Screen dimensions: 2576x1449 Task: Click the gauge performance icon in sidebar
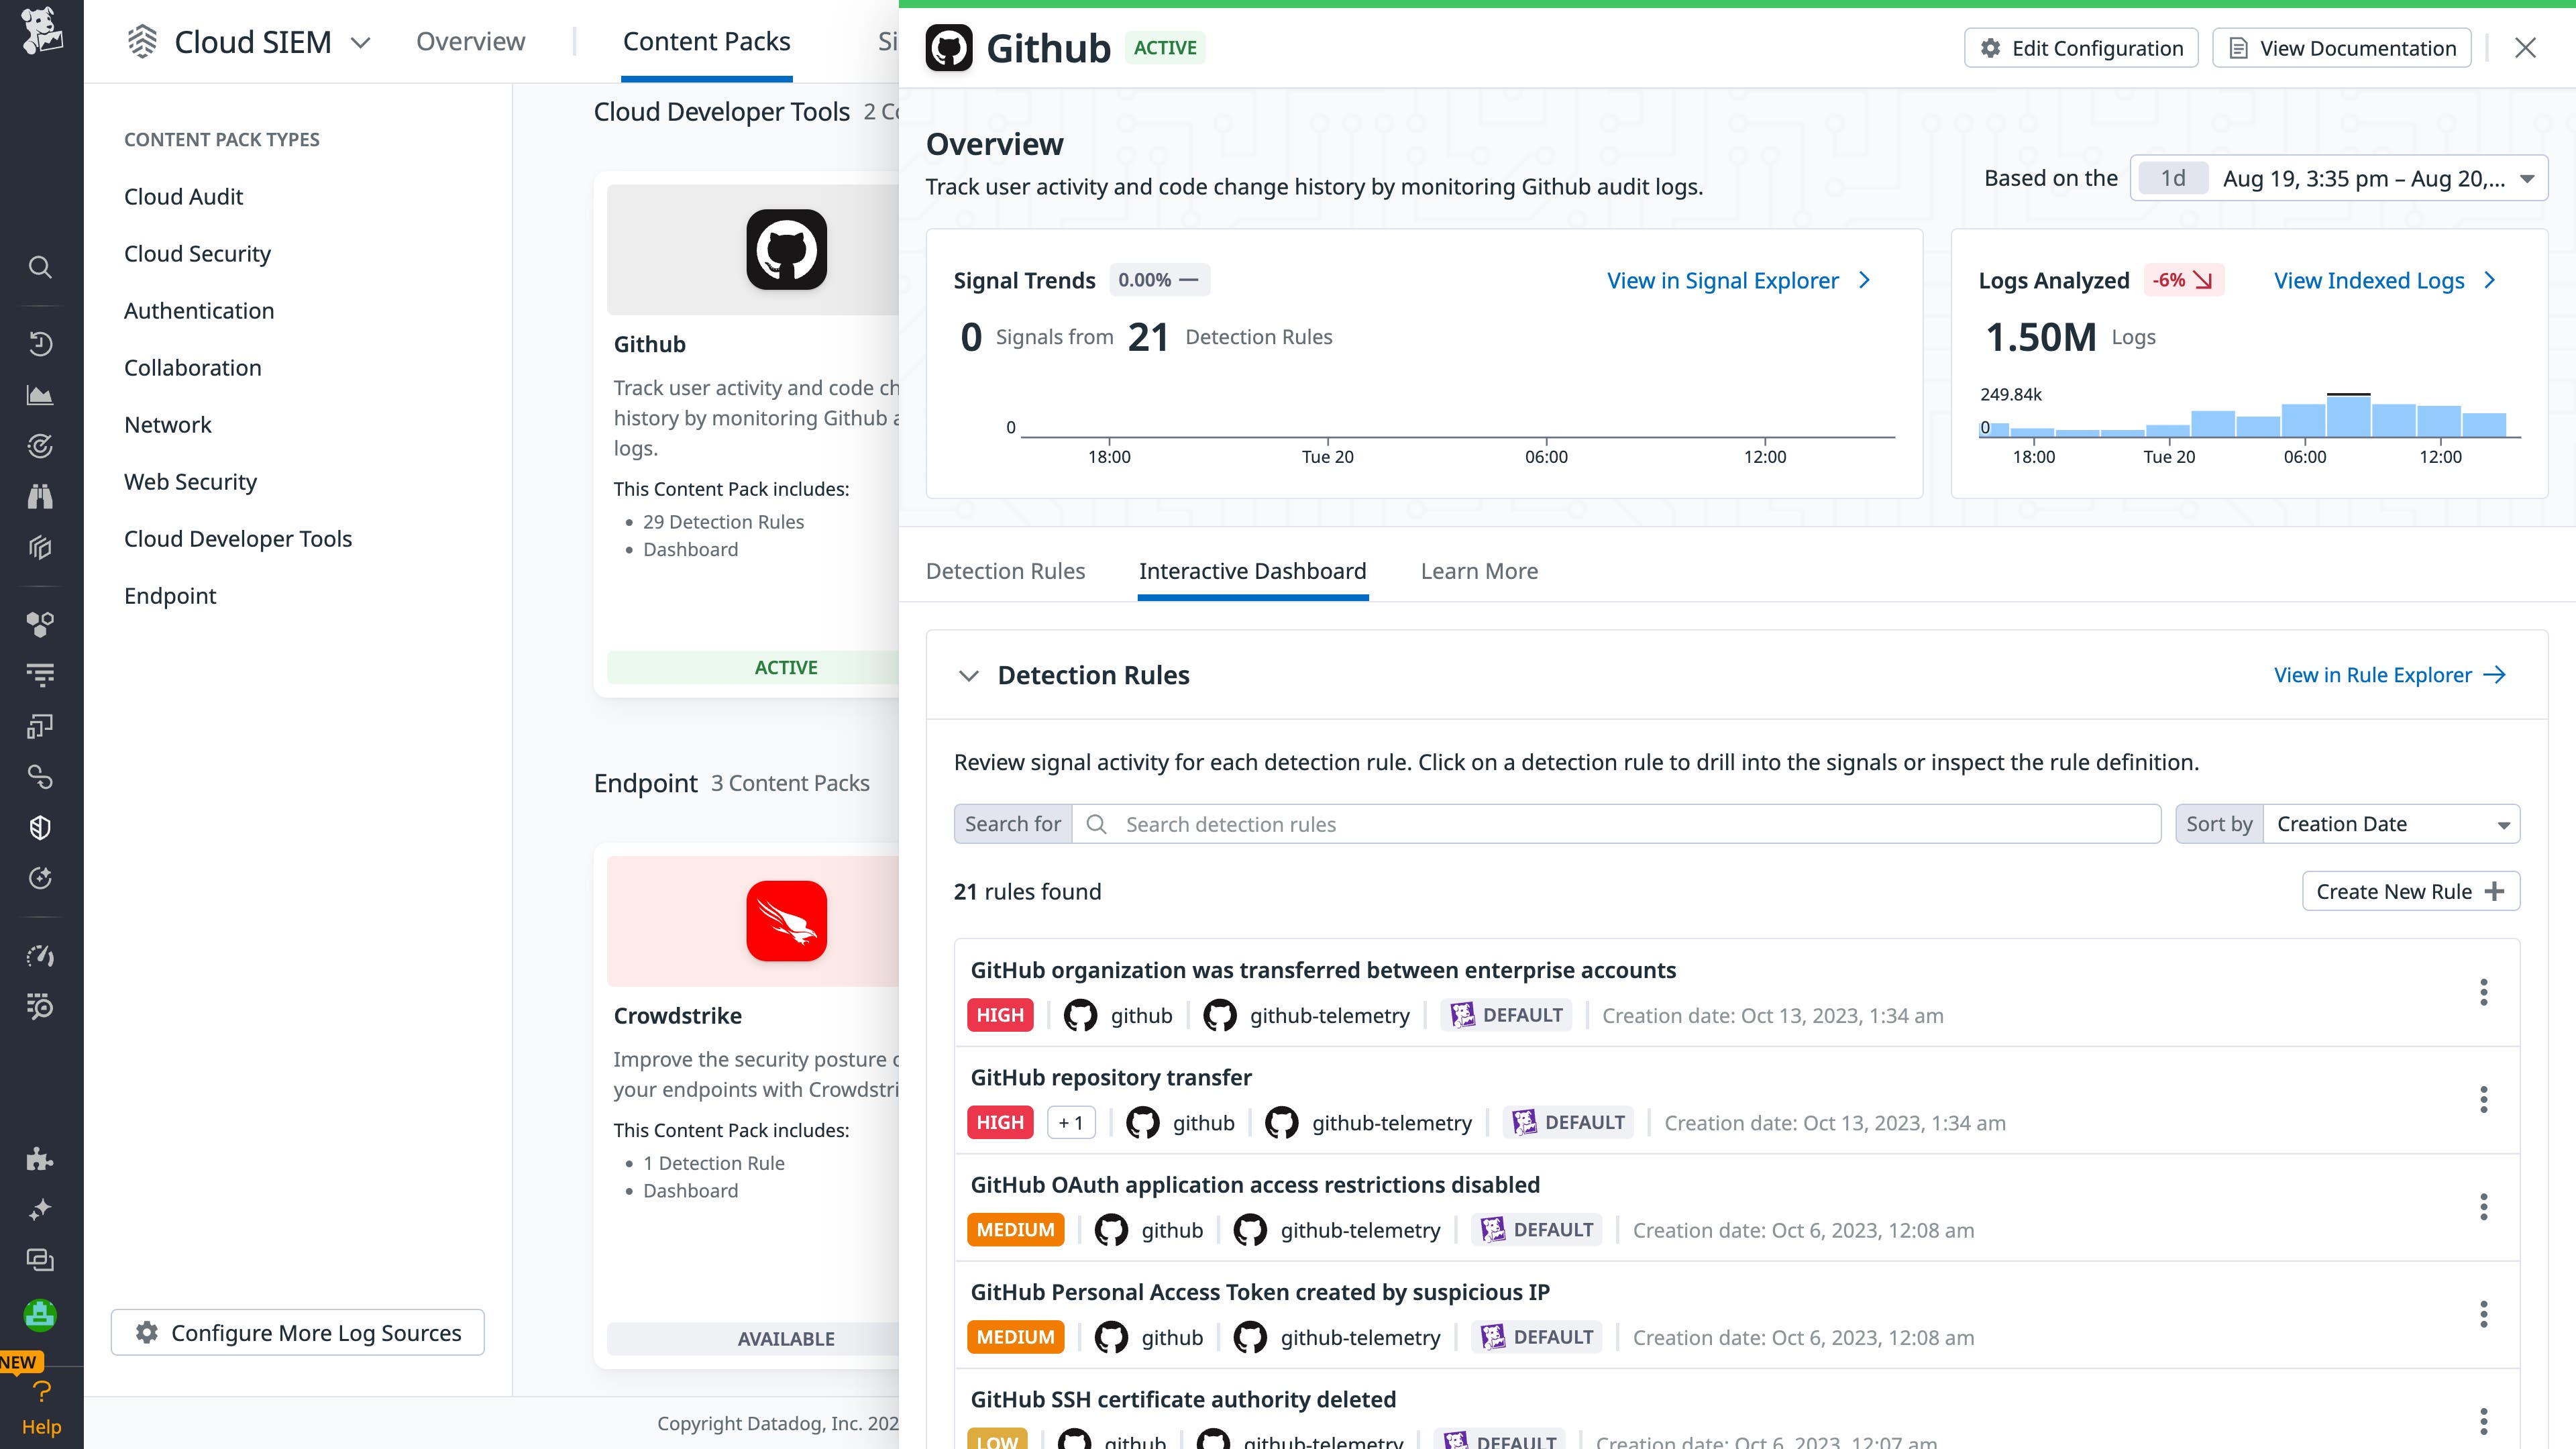click(x=40, y=956)
